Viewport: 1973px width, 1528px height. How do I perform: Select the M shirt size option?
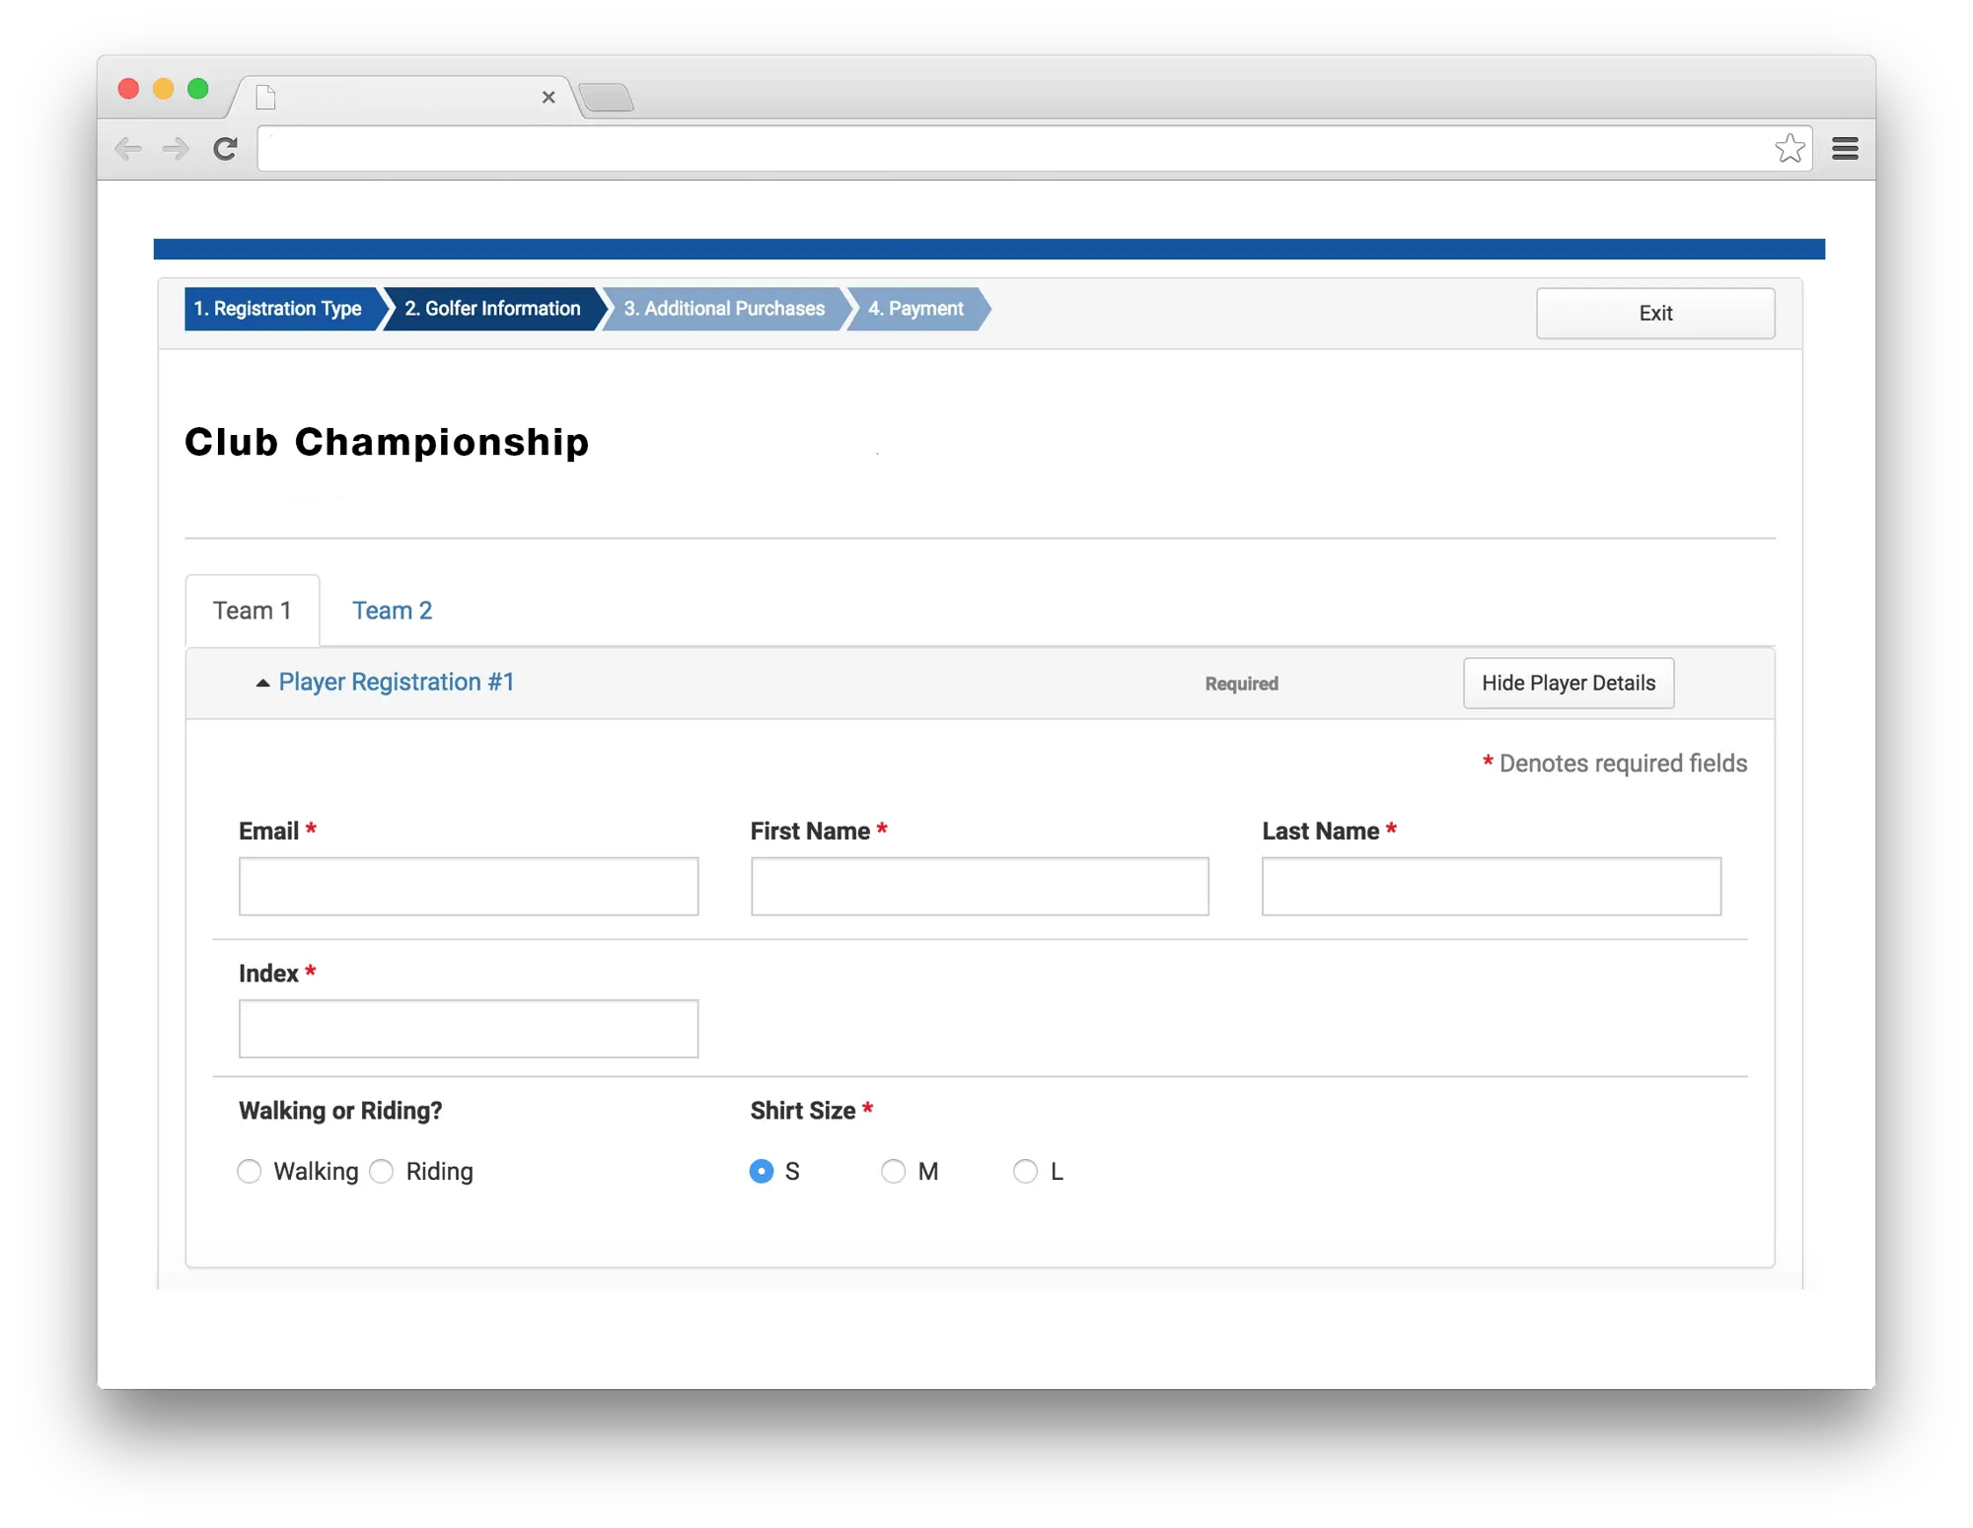(892, 1171)
